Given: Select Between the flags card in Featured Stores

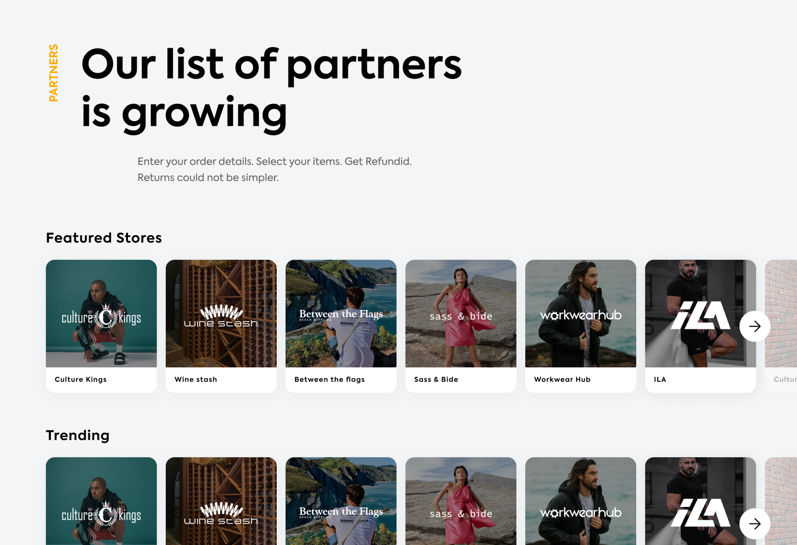Looking at the screenshot, I should click(341, 326).
